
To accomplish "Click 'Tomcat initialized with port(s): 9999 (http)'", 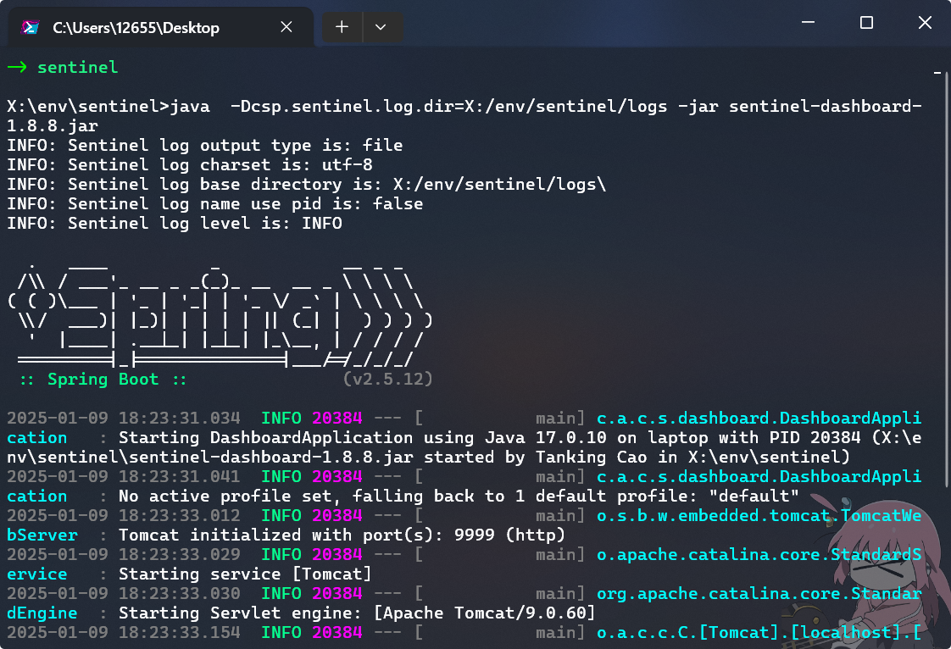I will [x=342, y=535].
